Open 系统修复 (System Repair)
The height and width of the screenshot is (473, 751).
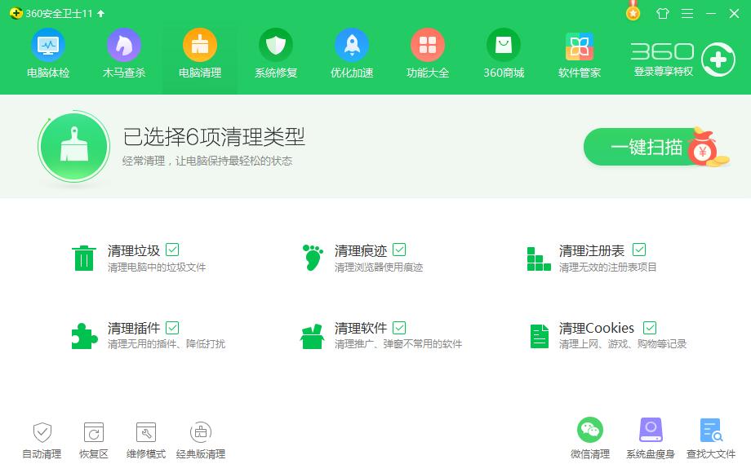[x=275, y=53]
